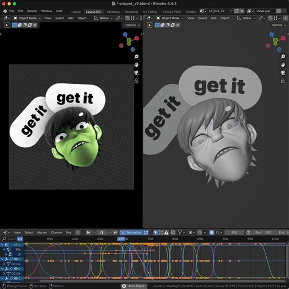
Task: Open Global transform orientation dropdown in right viewport
Action: (246, 18)
